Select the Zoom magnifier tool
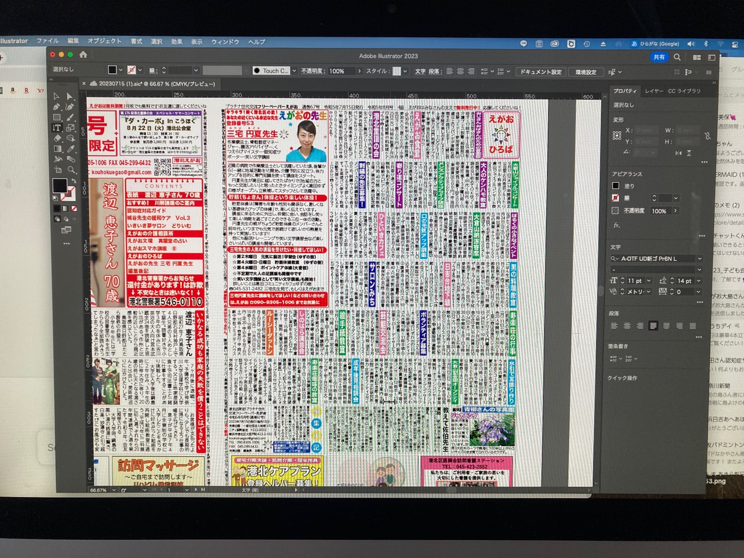Viewport: 744px width, 558px height. [x=71, y=170]
